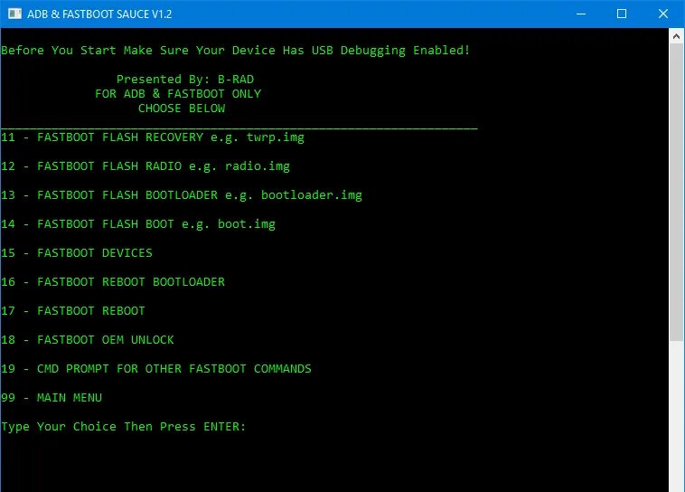Click option 17 FASTBOOT REBOOT line
Image resolution: width=685 pixels, height=492 pixels.
pos(73,311)
